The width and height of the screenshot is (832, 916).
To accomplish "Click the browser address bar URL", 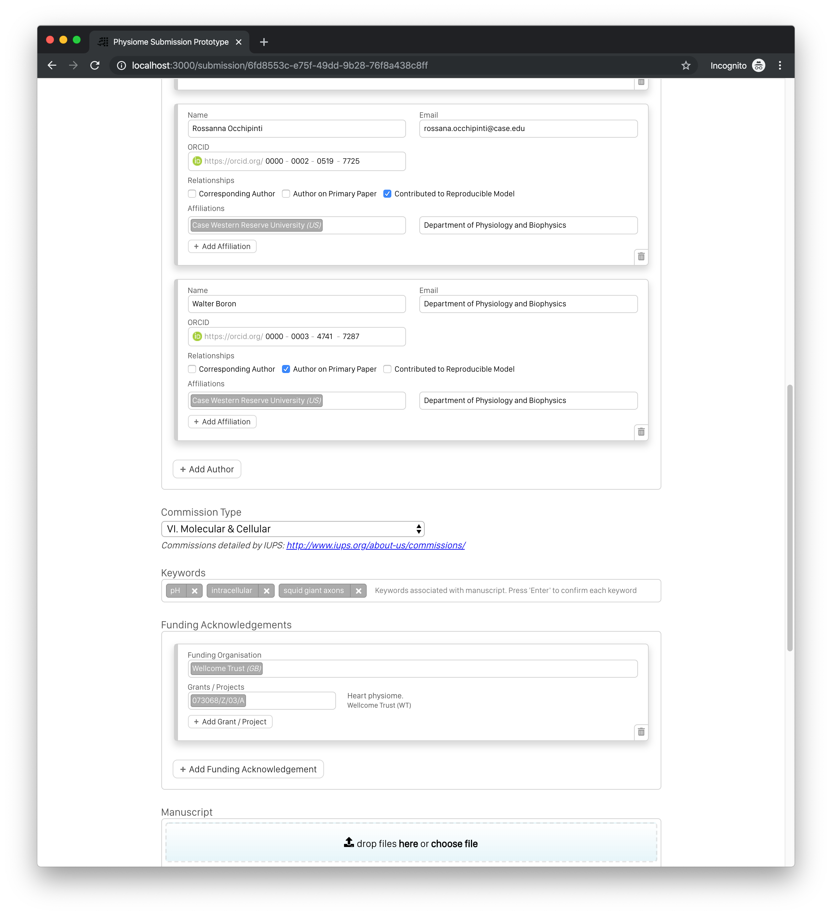I will click(x=279, y=65).
